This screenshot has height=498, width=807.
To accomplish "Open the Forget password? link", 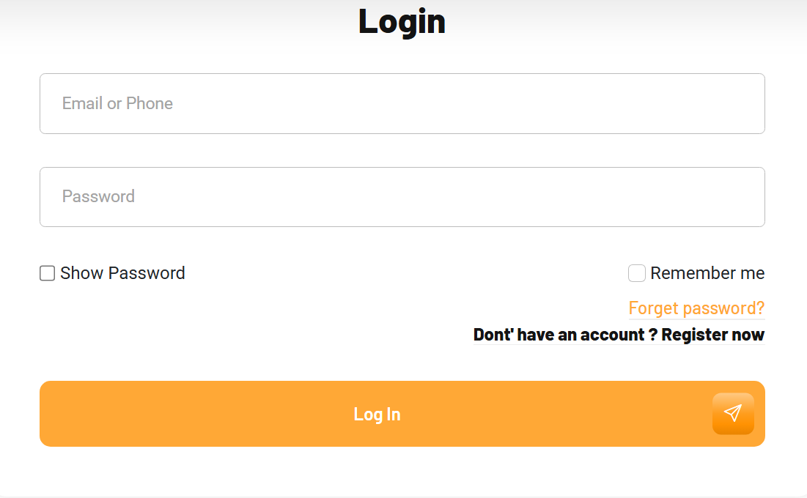I will click(696, 308).
